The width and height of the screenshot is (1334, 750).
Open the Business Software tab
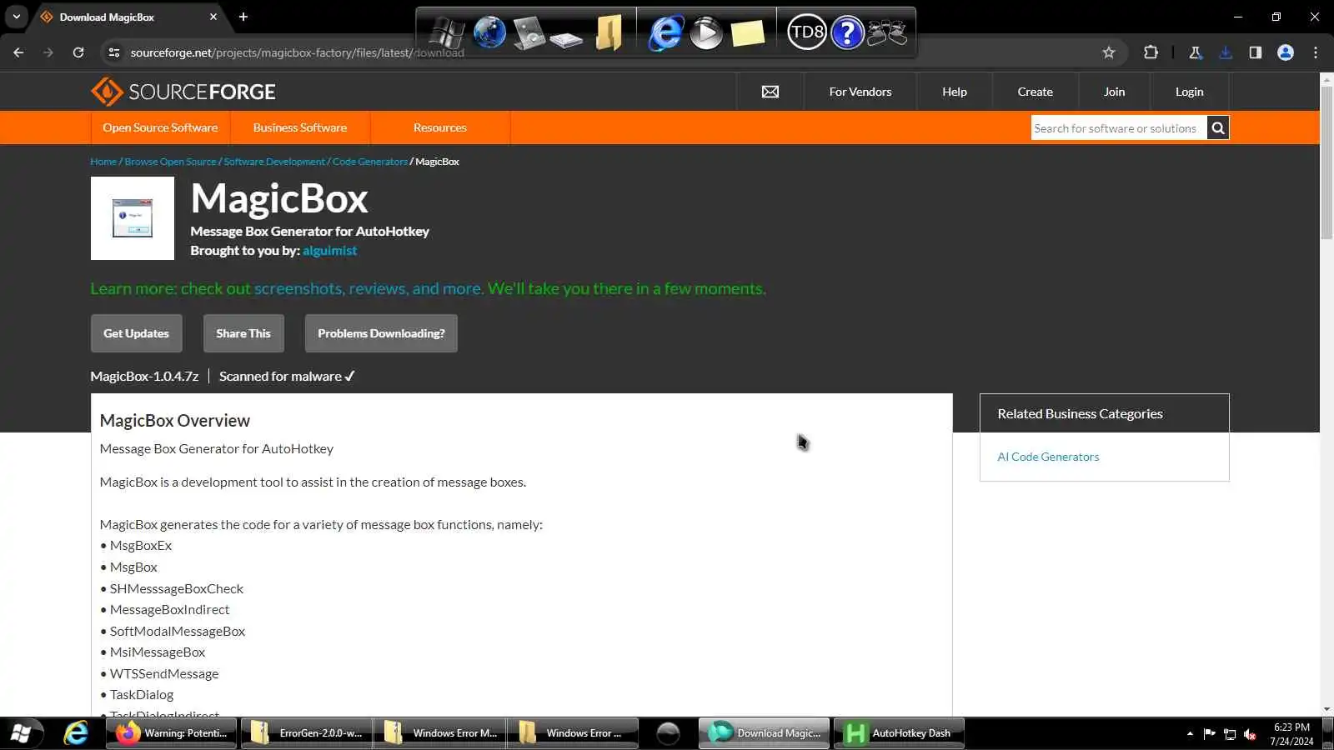[300, 127]
